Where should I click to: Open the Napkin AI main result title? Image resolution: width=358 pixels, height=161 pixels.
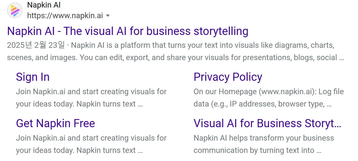coord(128,31)
